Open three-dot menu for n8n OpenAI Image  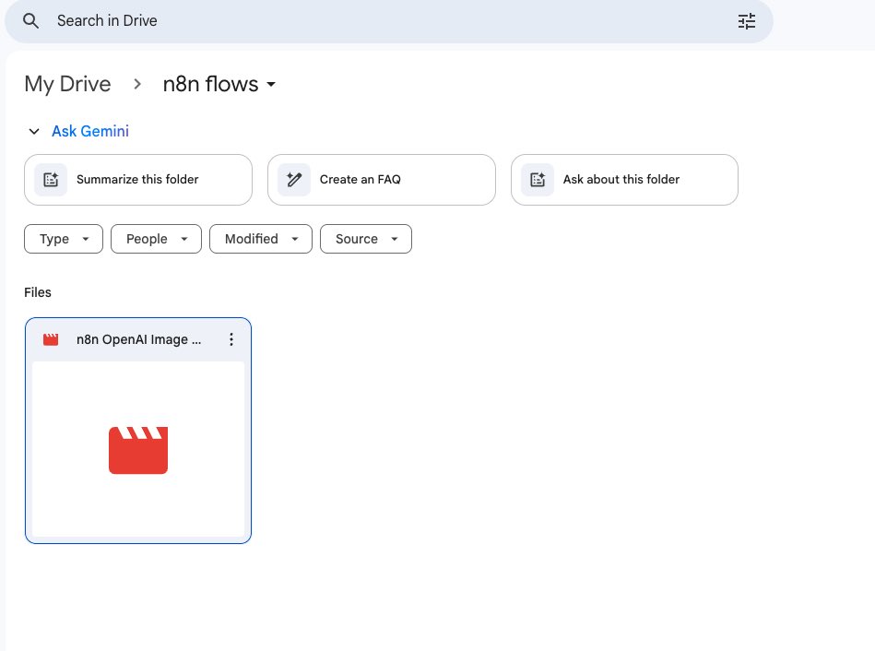(x=231, y=339)
